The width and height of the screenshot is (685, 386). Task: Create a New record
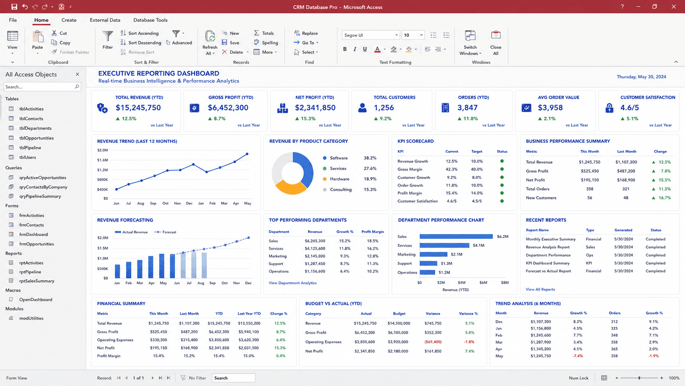231,33
